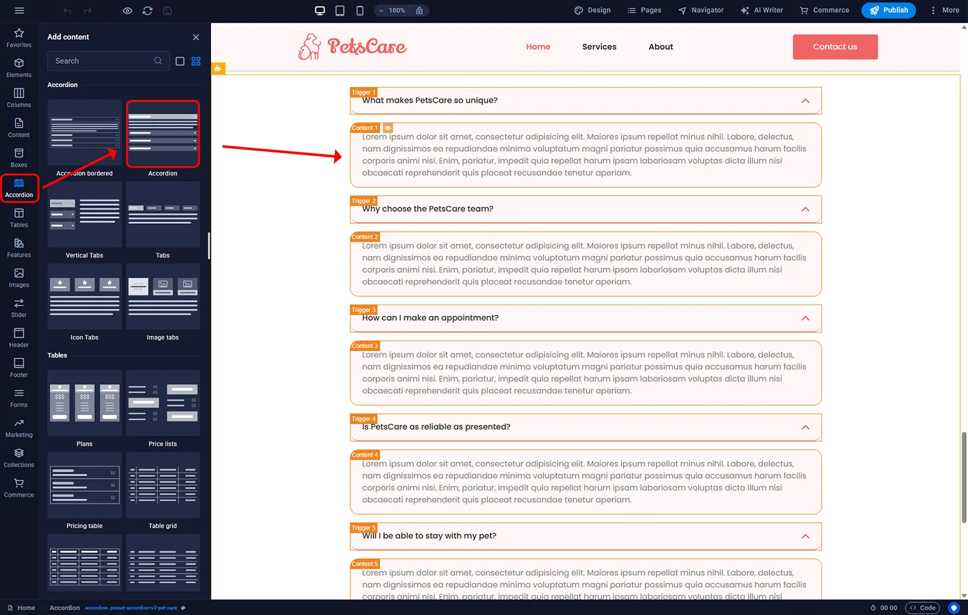The image size is (968, 615).
Task: Click the 'Contact us' button
Action: (834, 47)
